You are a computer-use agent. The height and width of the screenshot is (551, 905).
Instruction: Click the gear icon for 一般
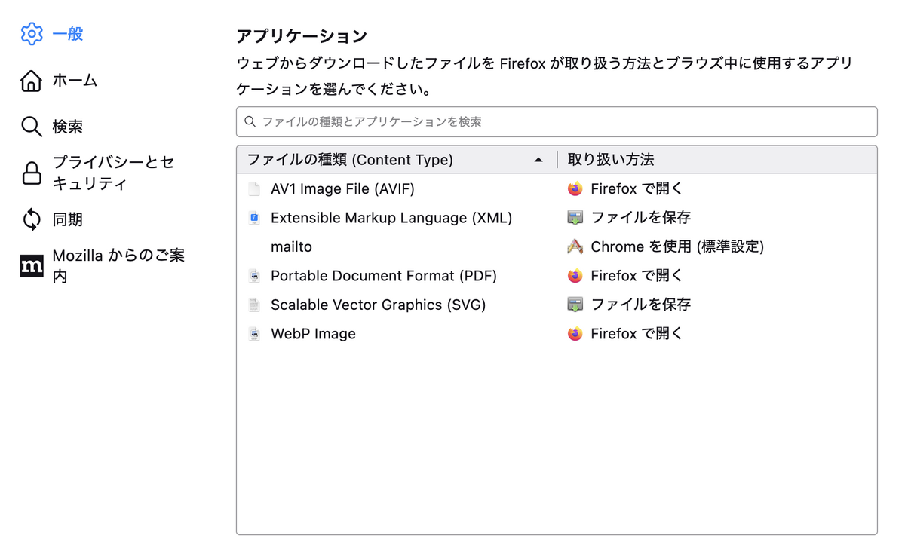(x=32, y=34)
